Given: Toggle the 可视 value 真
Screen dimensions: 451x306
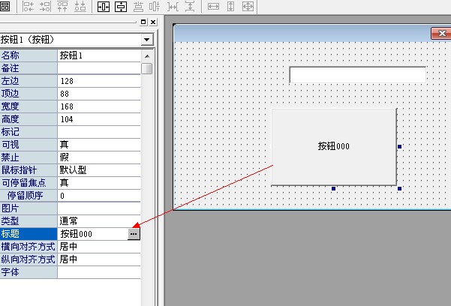Looking at the screenshot, I should tap(98, 144).
